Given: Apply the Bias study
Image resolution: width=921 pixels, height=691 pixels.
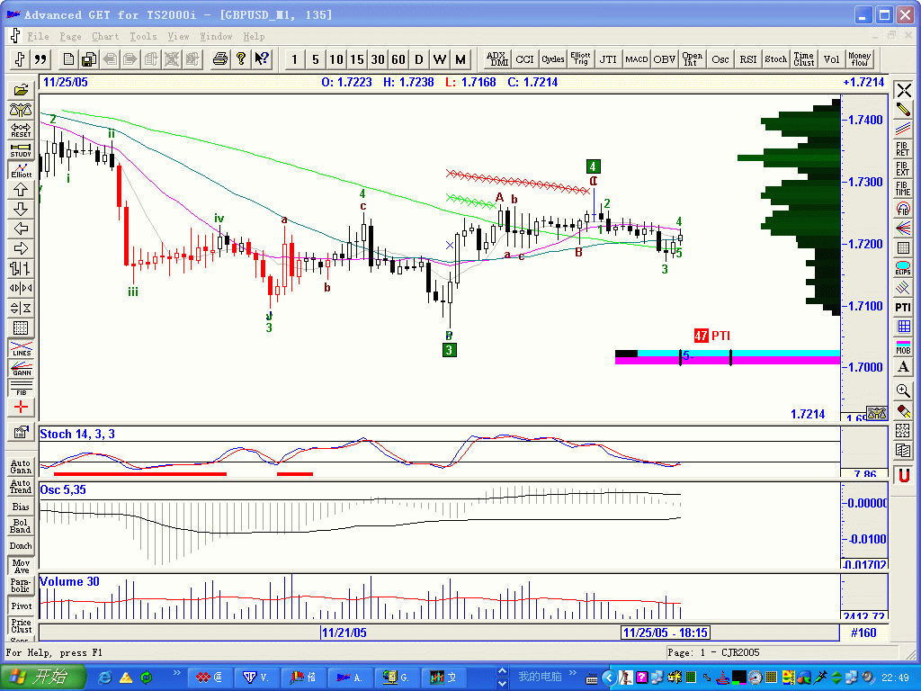Looking at the screenshot, I should (x=21, y=507).
